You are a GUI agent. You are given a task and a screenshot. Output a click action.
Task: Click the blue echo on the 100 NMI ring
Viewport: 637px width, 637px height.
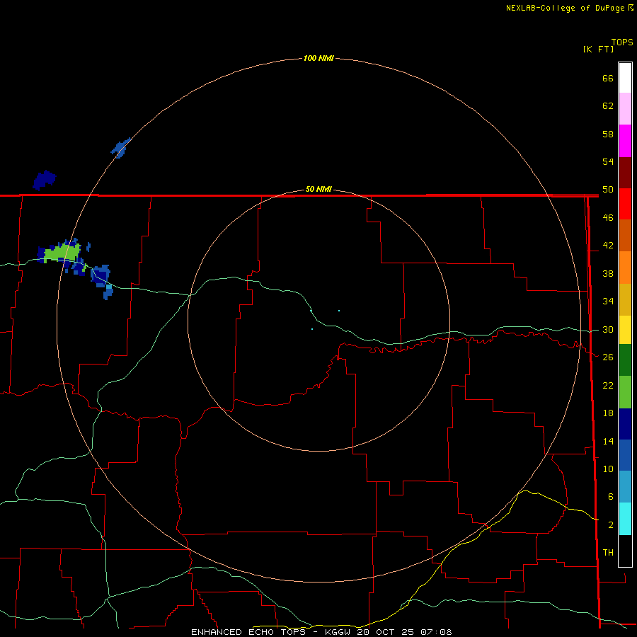point(120,148)
